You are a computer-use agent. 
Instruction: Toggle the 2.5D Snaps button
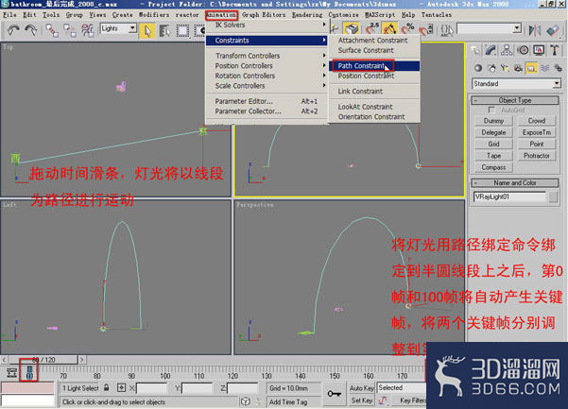(x=371, y=28)
